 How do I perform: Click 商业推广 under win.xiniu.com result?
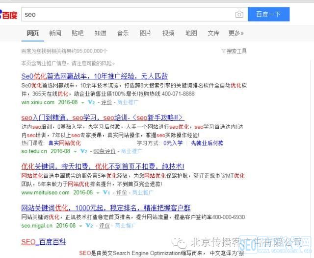tap(128, 102)
